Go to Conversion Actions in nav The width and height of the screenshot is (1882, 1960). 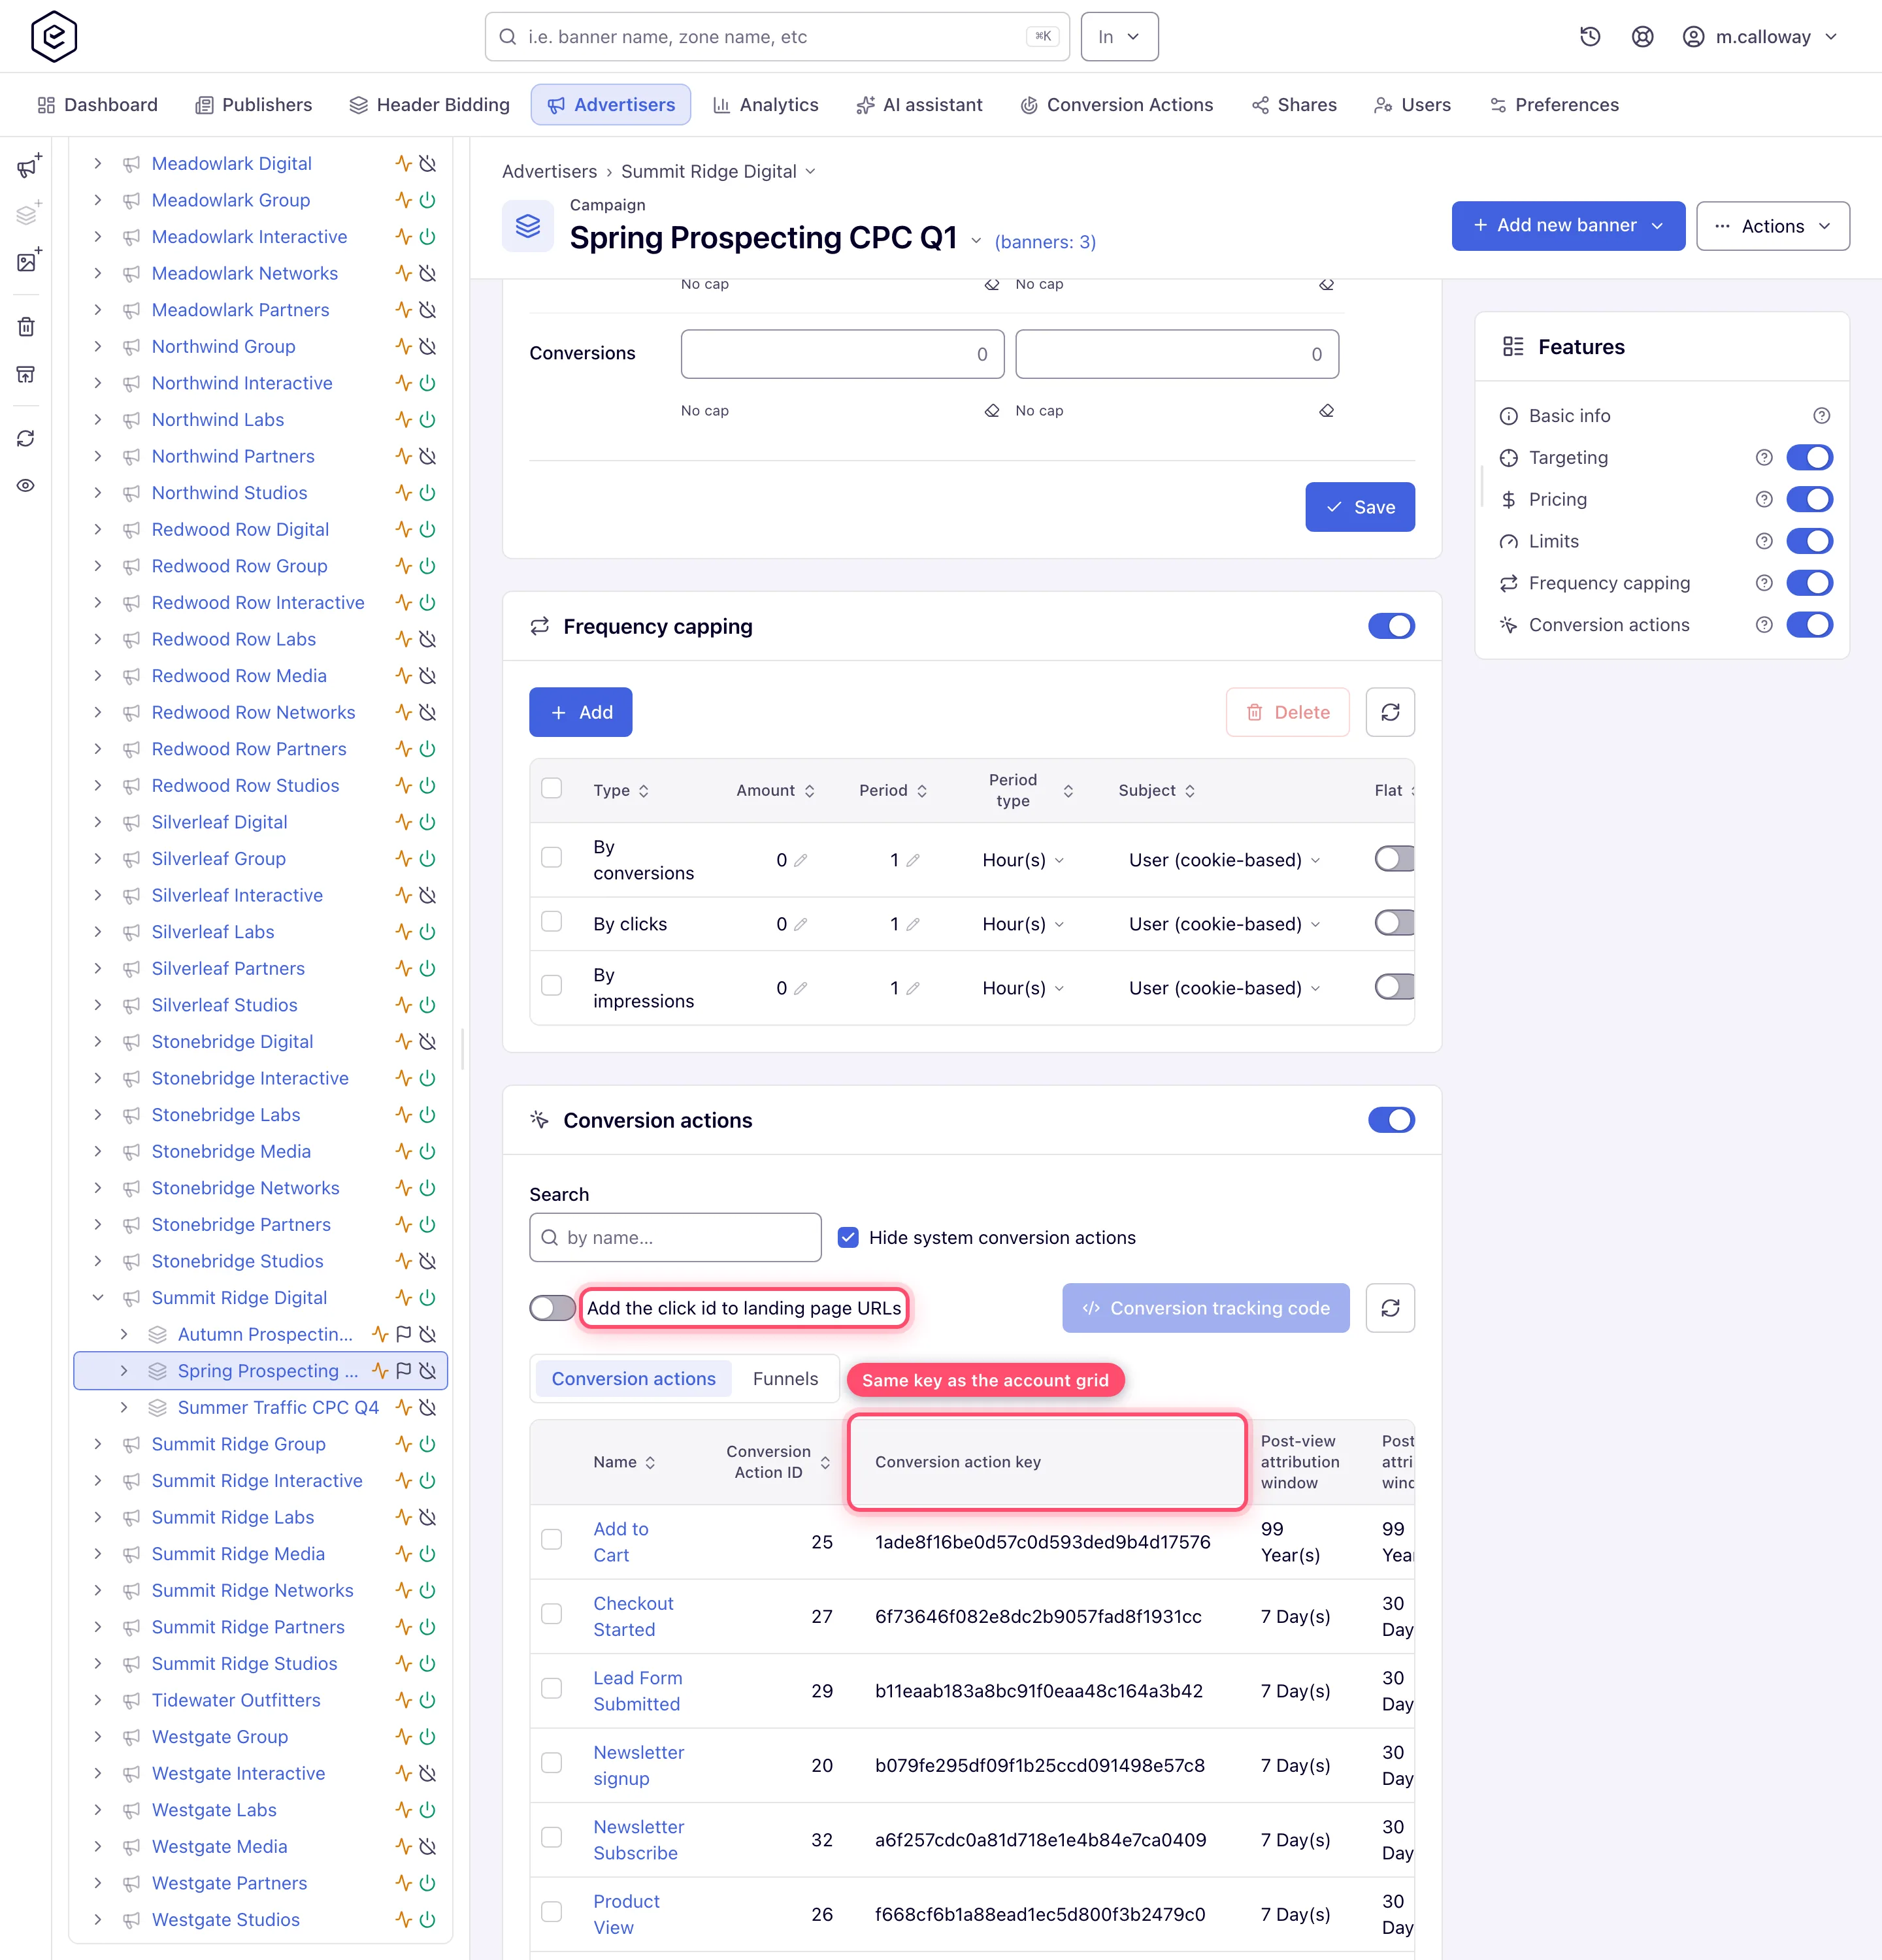coord(1116,105)
